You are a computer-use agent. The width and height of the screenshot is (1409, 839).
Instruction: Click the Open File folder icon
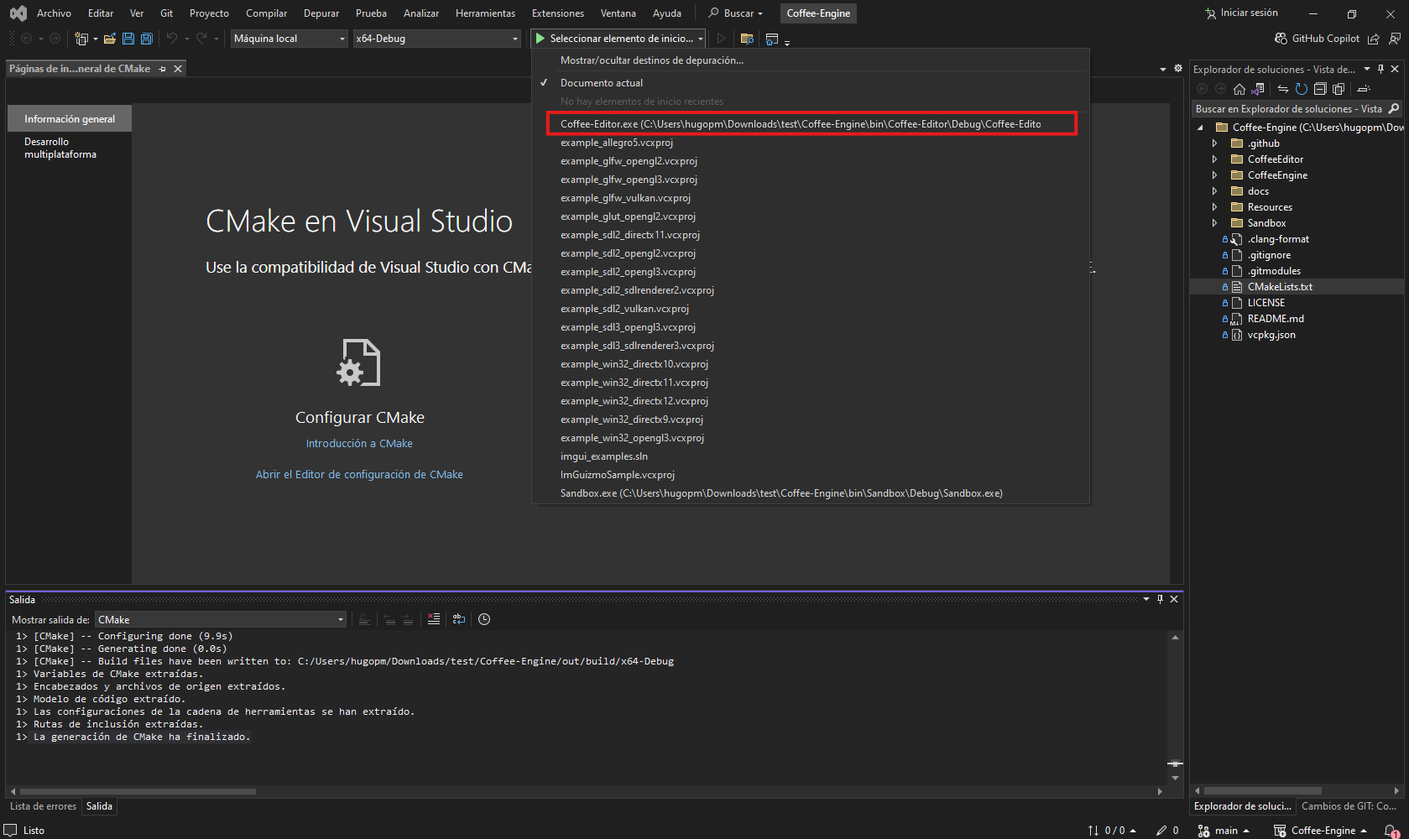110,39
